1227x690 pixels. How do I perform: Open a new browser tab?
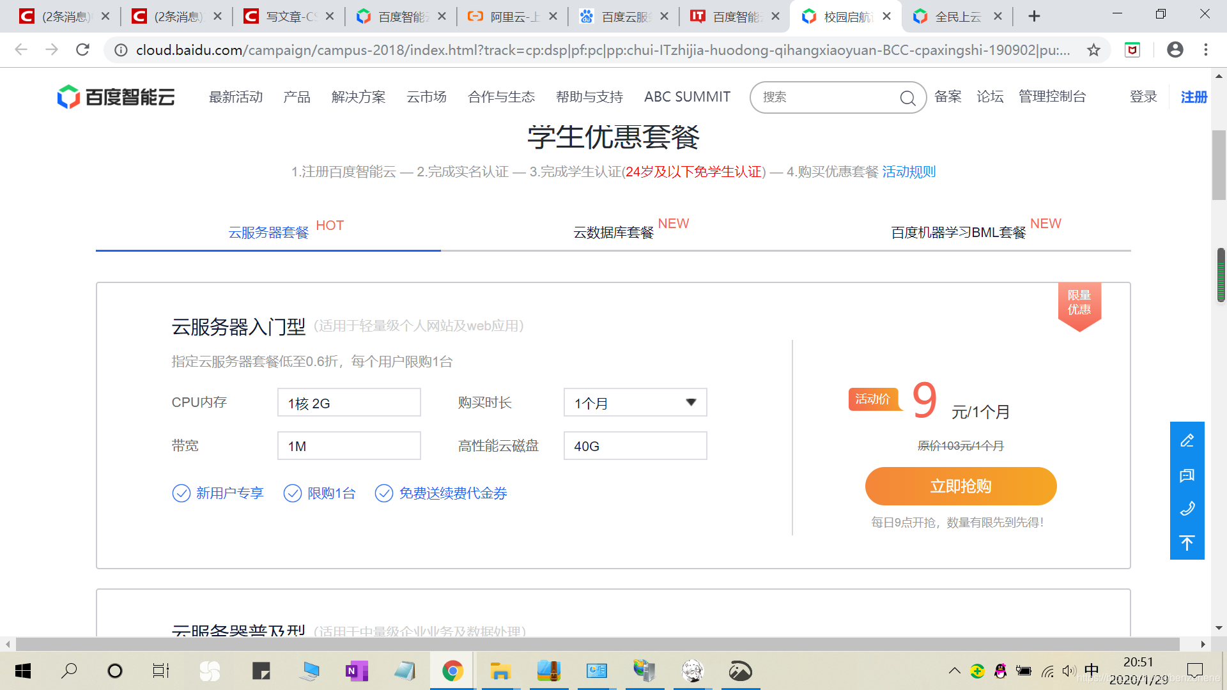pos(1034,17)
